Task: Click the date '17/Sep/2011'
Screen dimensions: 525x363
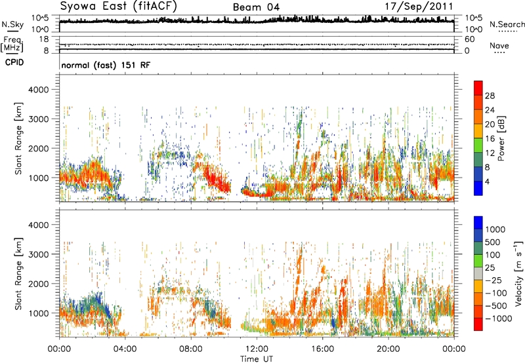Action: tap(419, 7)
